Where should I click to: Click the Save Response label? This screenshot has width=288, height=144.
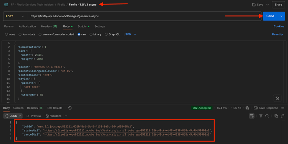coord(268,108)
